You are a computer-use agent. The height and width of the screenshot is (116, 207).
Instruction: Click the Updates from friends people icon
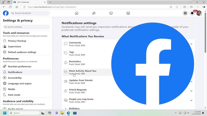(x=65, y=81)
